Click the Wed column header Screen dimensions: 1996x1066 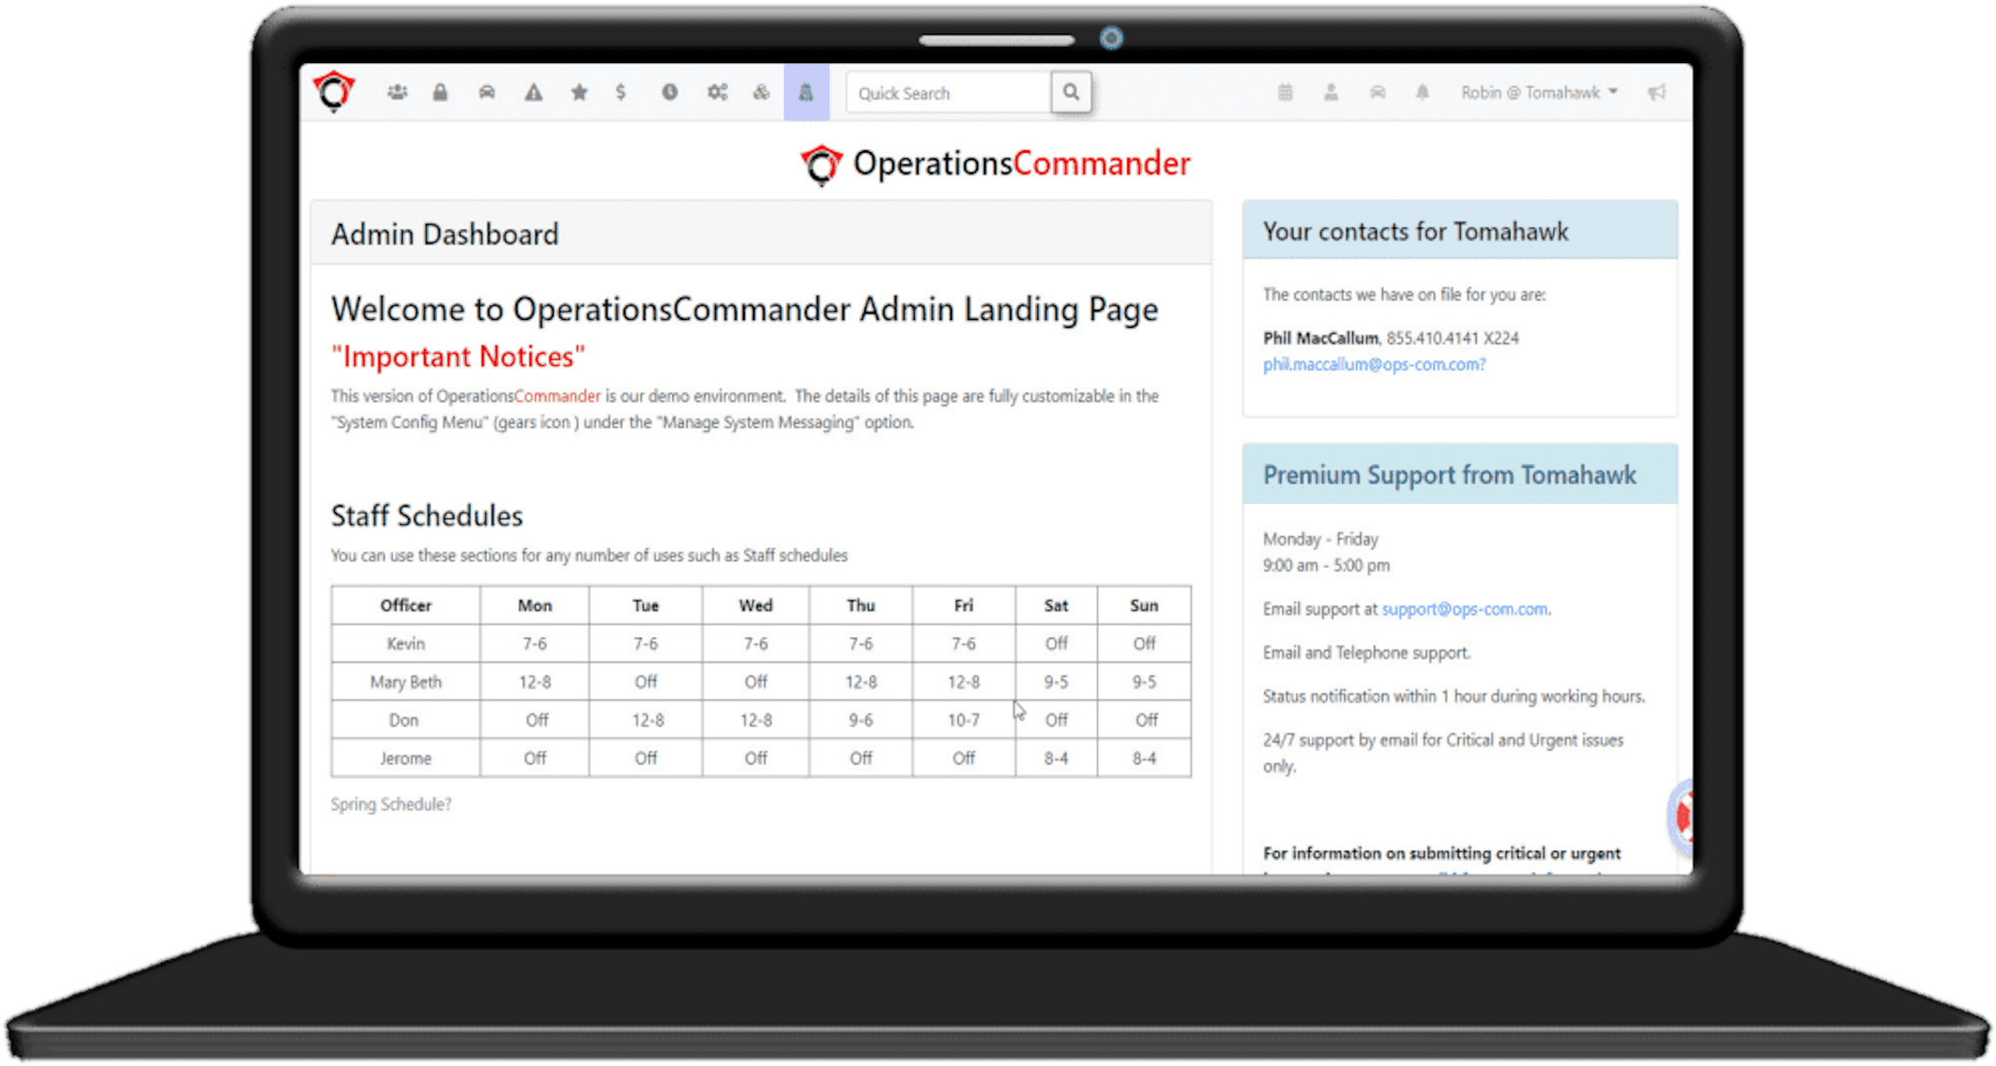[756, 605]
